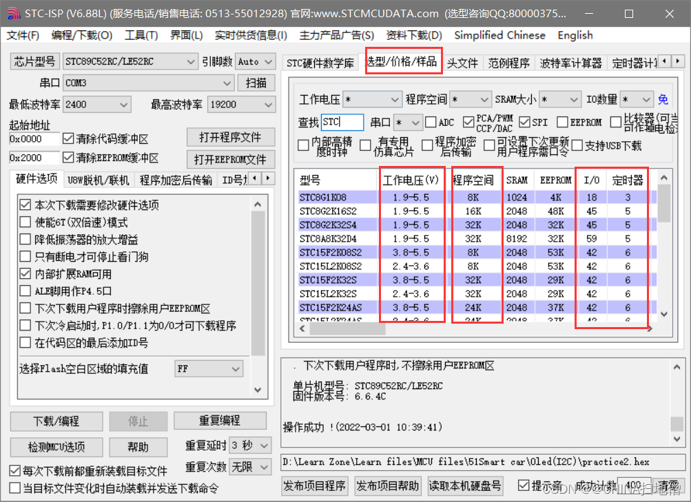The width and height of the screenshot is (691, 502).
Task: Switch language to English
Action: pyautogui.click(x=575, y=35)
